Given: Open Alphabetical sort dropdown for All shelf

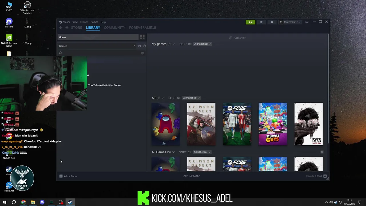Looking at the screenshot, I should [x=191, y=98].
